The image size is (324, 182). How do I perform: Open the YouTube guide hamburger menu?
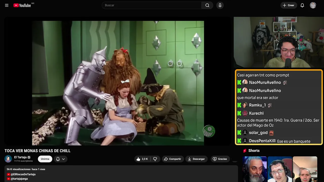7,5
